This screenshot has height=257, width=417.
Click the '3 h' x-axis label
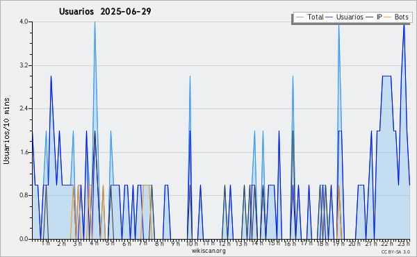tap(77, 243)
